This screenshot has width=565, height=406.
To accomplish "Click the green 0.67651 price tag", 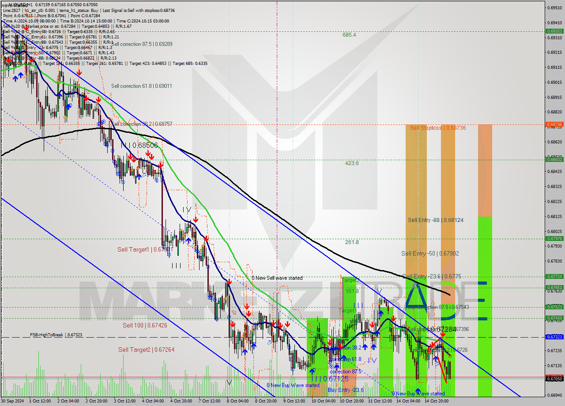I will pyautogui.click(x=554, y=287).
